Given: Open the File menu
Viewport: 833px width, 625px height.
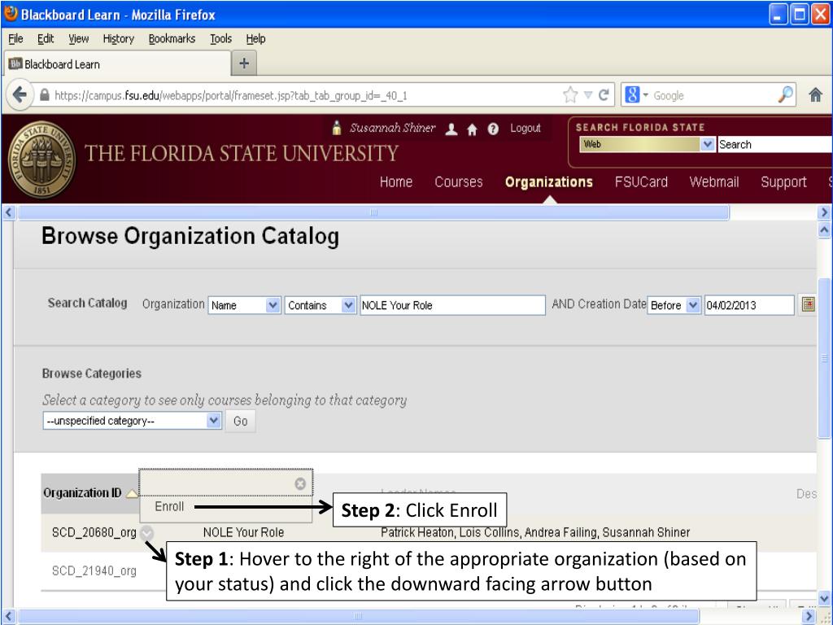Looking at the screenshot, I should pyautogui.click(x=15, y=39).
